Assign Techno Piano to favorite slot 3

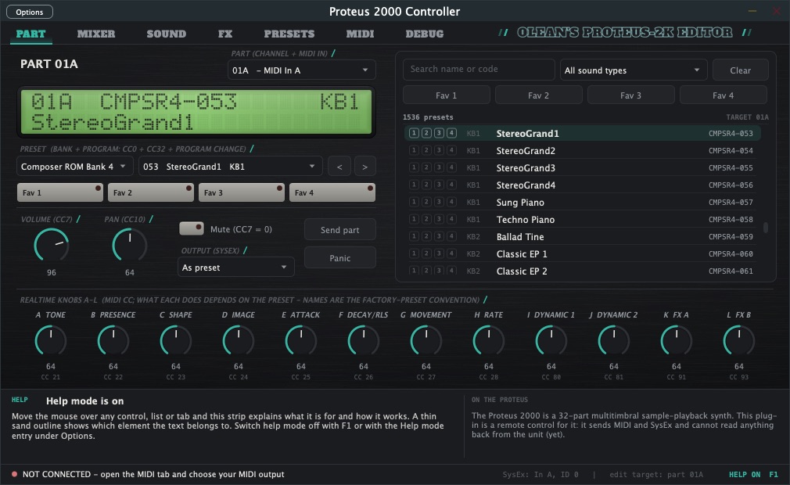point(439,219)
